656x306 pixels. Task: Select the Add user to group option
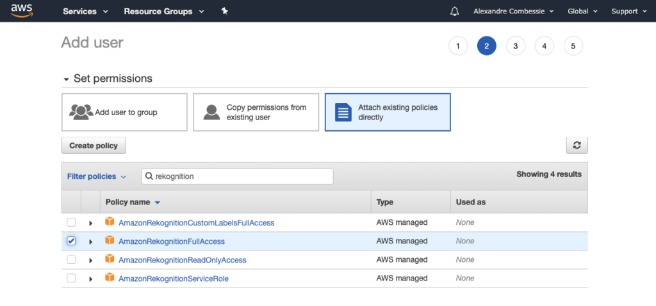point(124,112)
